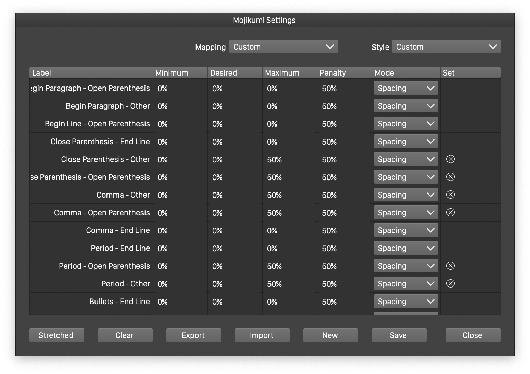Expand Mode dropdown for Begin Paragraph - Other
The height and width of the screenshot is (374, 530).
[406, 106]
